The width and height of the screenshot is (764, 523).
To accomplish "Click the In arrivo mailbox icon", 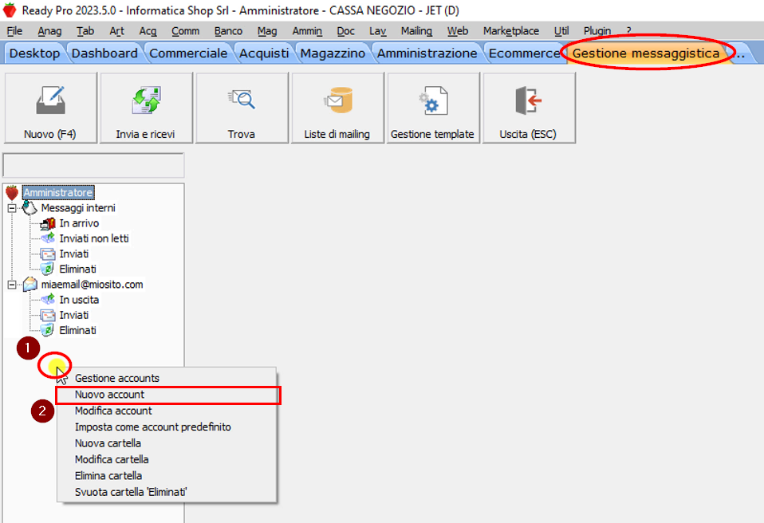I will 48,223.
